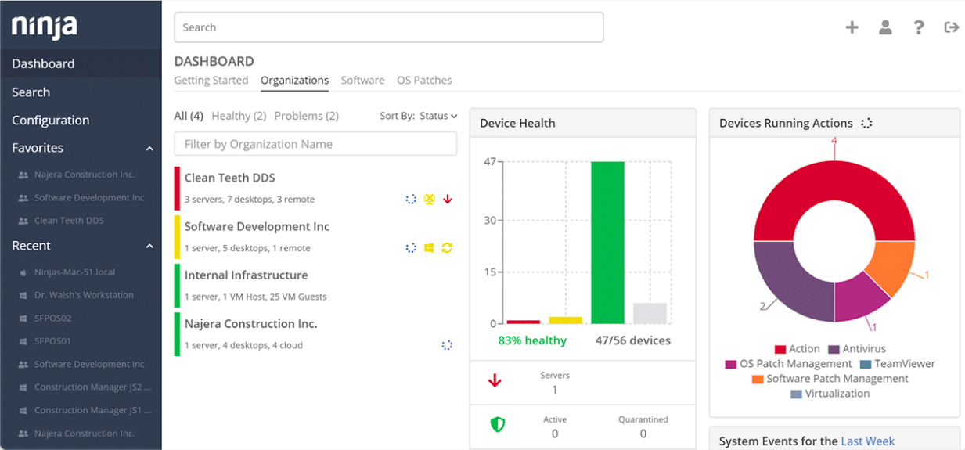965x450 pixels.
Task: Open Ninjas-Mac-51.local recent device
Action: coord(74,272)
